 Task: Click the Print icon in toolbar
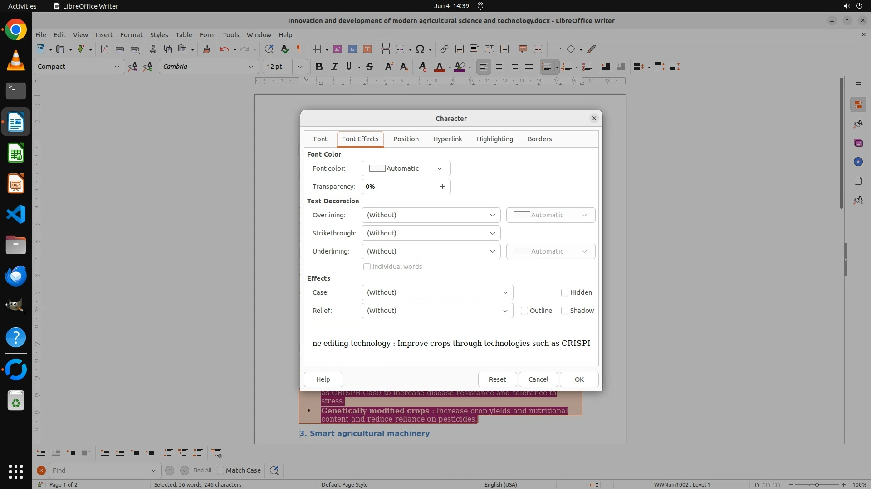(x=120, y=49)
